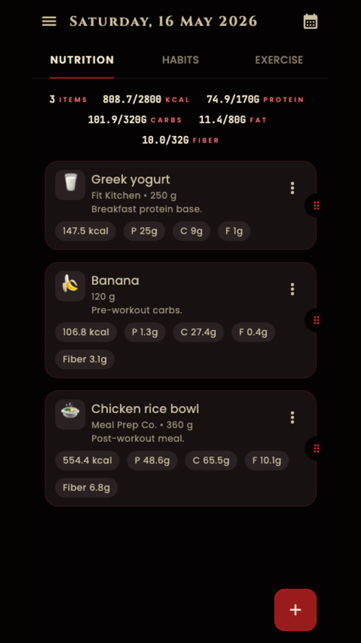
Task: Click the Chicken rice bowl title
Action: (145, 409)
